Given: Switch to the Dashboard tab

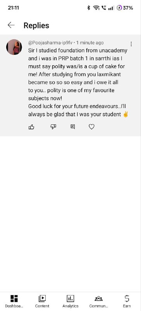Looking at the screenshot, I should coord(14,301).
